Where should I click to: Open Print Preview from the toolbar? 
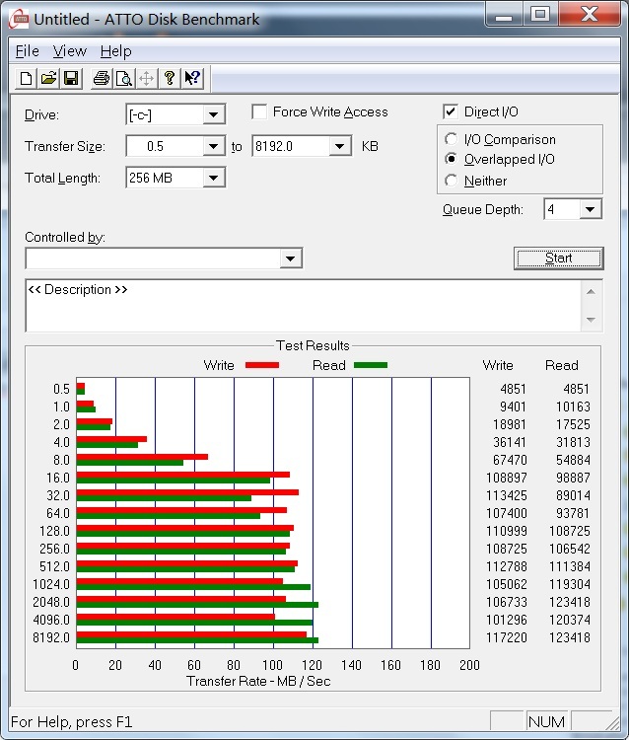pyautogui.click(x=123, y=79)
